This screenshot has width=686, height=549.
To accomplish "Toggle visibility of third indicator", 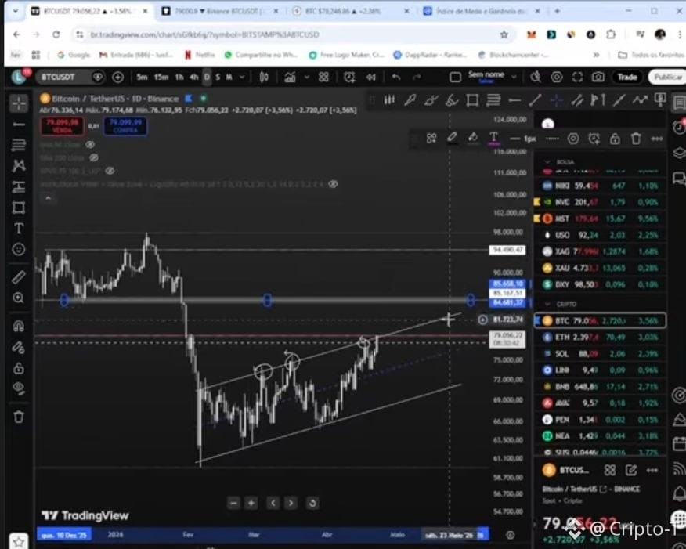I will click(110, 171).
